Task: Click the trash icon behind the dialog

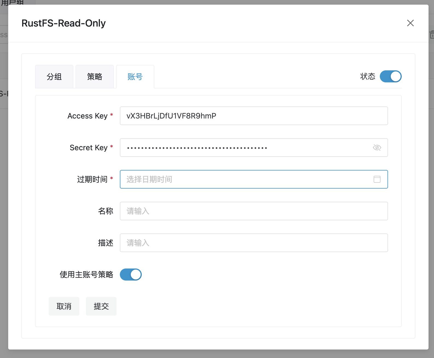Action: [432, 35]
